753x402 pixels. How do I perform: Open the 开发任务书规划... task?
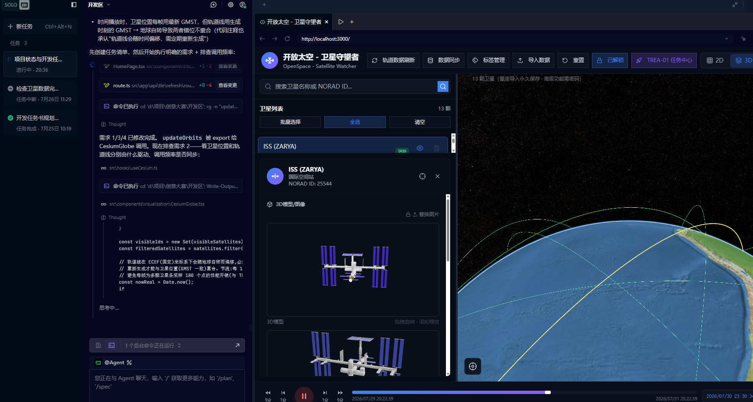(40, 123)
